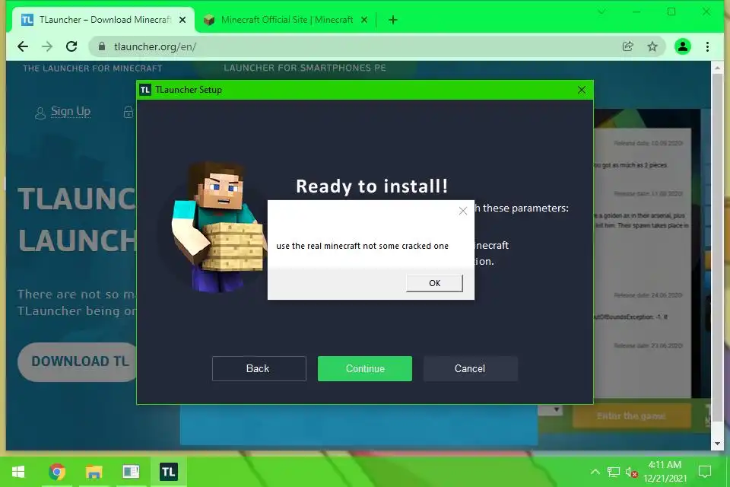
Task: Open a new browser tab
Action: pos(393,20)
